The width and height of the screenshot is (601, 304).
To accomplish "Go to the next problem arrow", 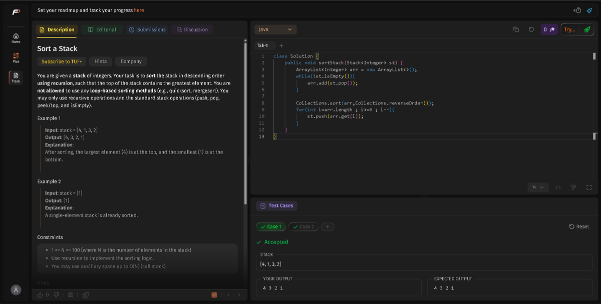I will click(x=239, y=294).
